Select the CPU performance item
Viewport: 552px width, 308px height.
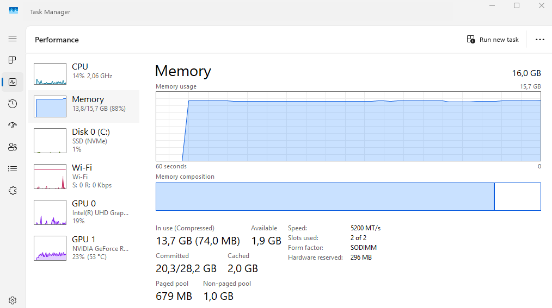pyautogui.click(x=84, y=74)
